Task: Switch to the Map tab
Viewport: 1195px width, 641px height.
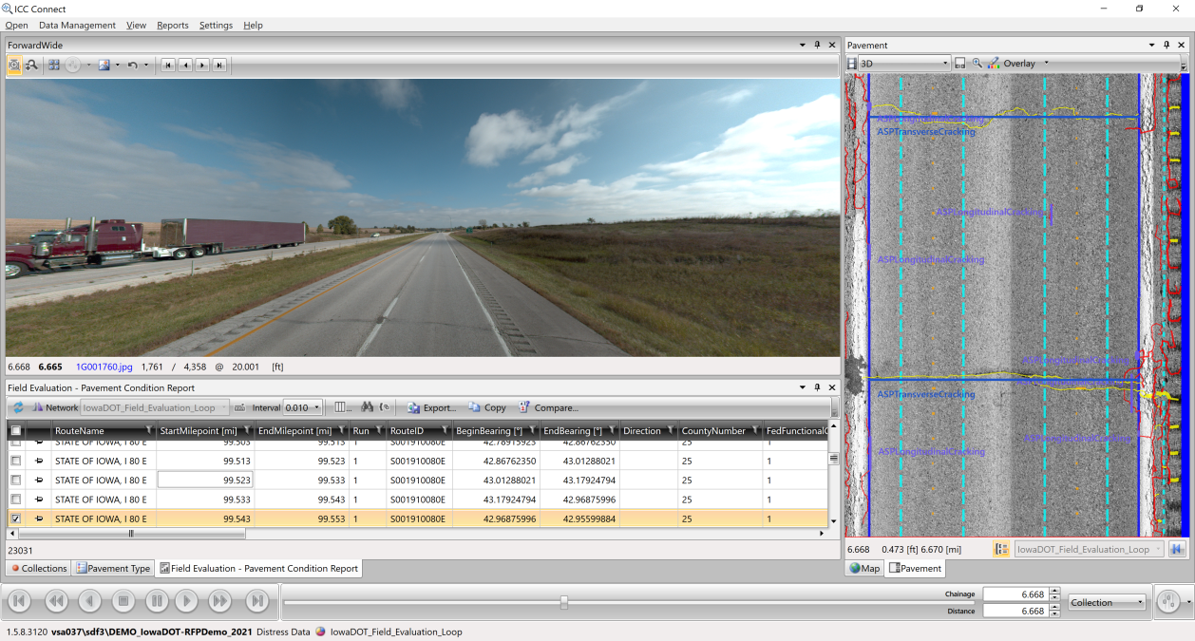Action: coord(863,568)
